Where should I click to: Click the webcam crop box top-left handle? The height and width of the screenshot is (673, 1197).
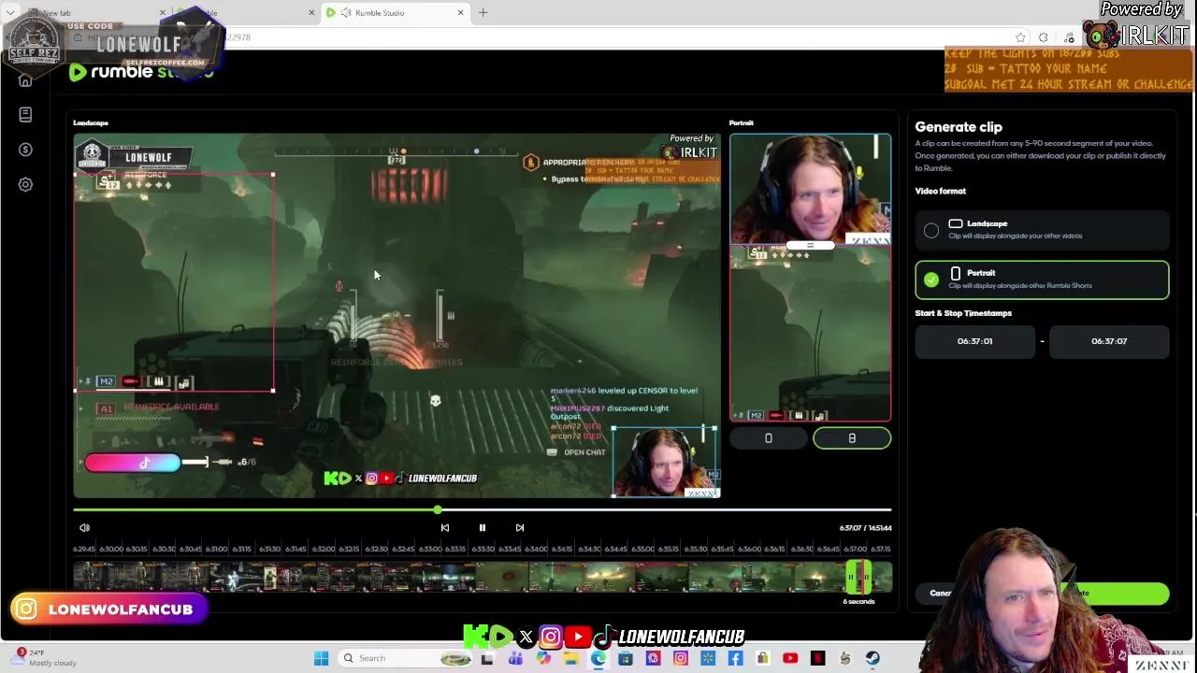[613, 429]
